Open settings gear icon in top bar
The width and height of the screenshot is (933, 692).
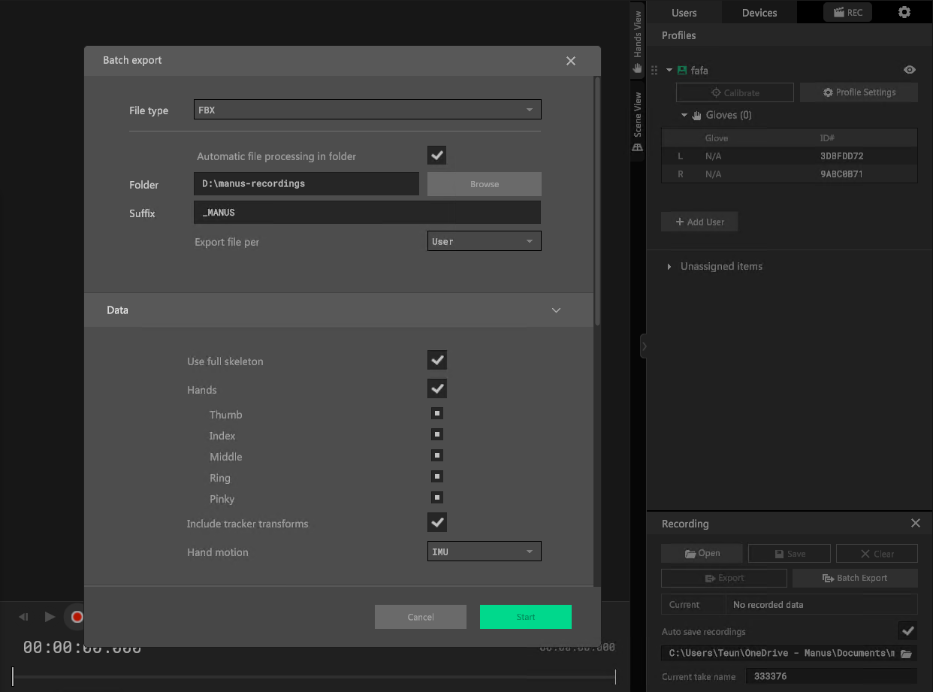pyautogui.click(x=904, y=12)
